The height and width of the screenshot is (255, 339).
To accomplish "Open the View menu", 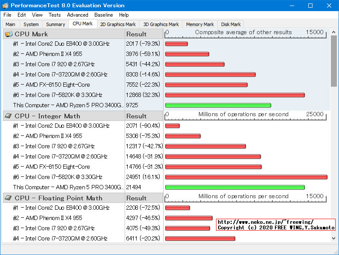I will click(37, 15).
